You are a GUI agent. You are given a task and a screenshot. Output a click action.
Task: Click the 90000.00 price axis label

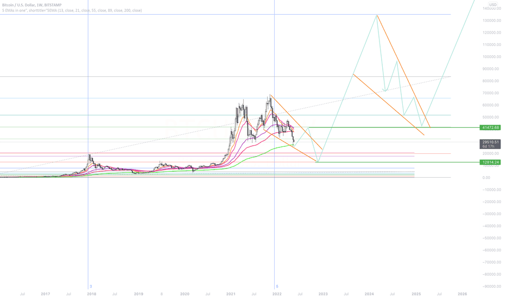[x=491, y=69]
